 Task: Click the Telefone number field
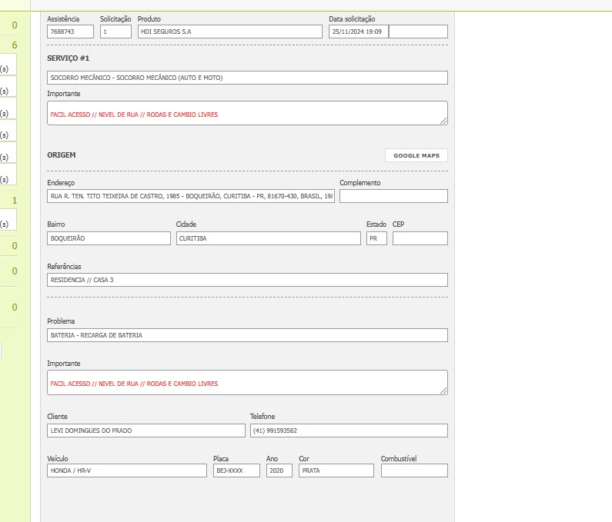pyautogui.click(x=348, y=431)
